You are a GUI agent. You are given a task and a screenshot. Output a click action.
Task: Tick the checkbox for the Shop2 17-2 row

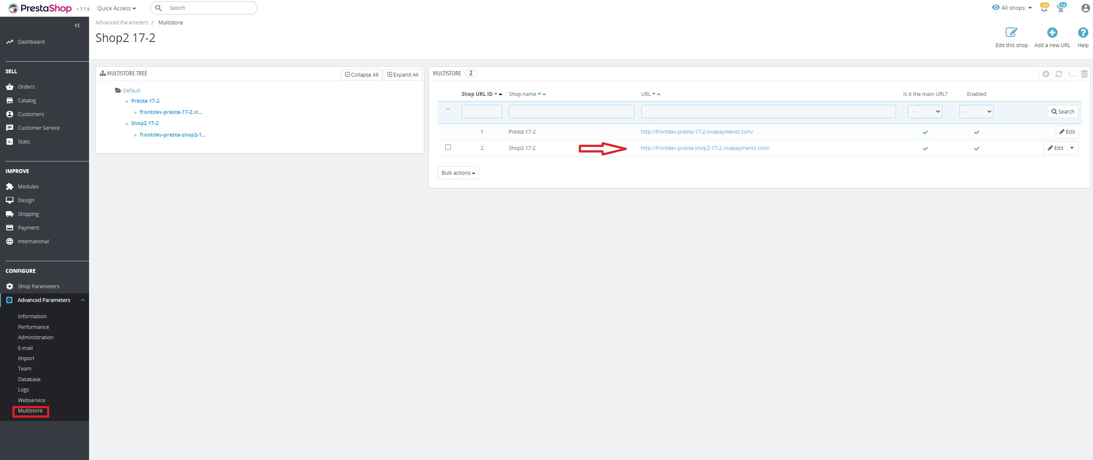click(448, 147)
